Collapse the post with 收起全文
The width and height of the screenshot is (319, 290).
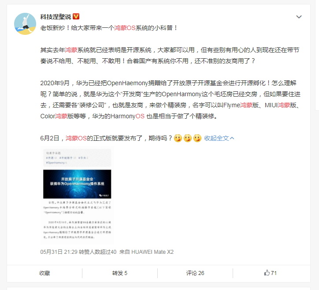(216, 138)
